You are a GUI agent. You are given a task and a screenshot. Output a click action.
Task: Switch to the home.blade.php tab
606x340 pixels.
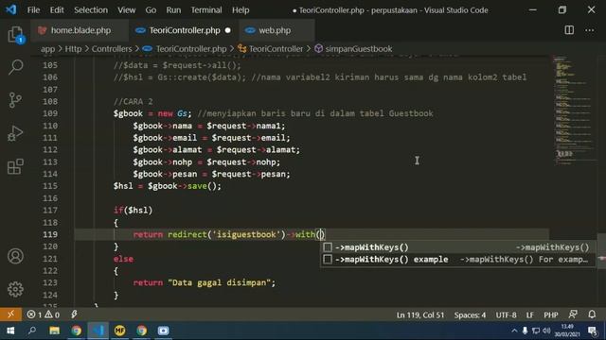[80, 30]
